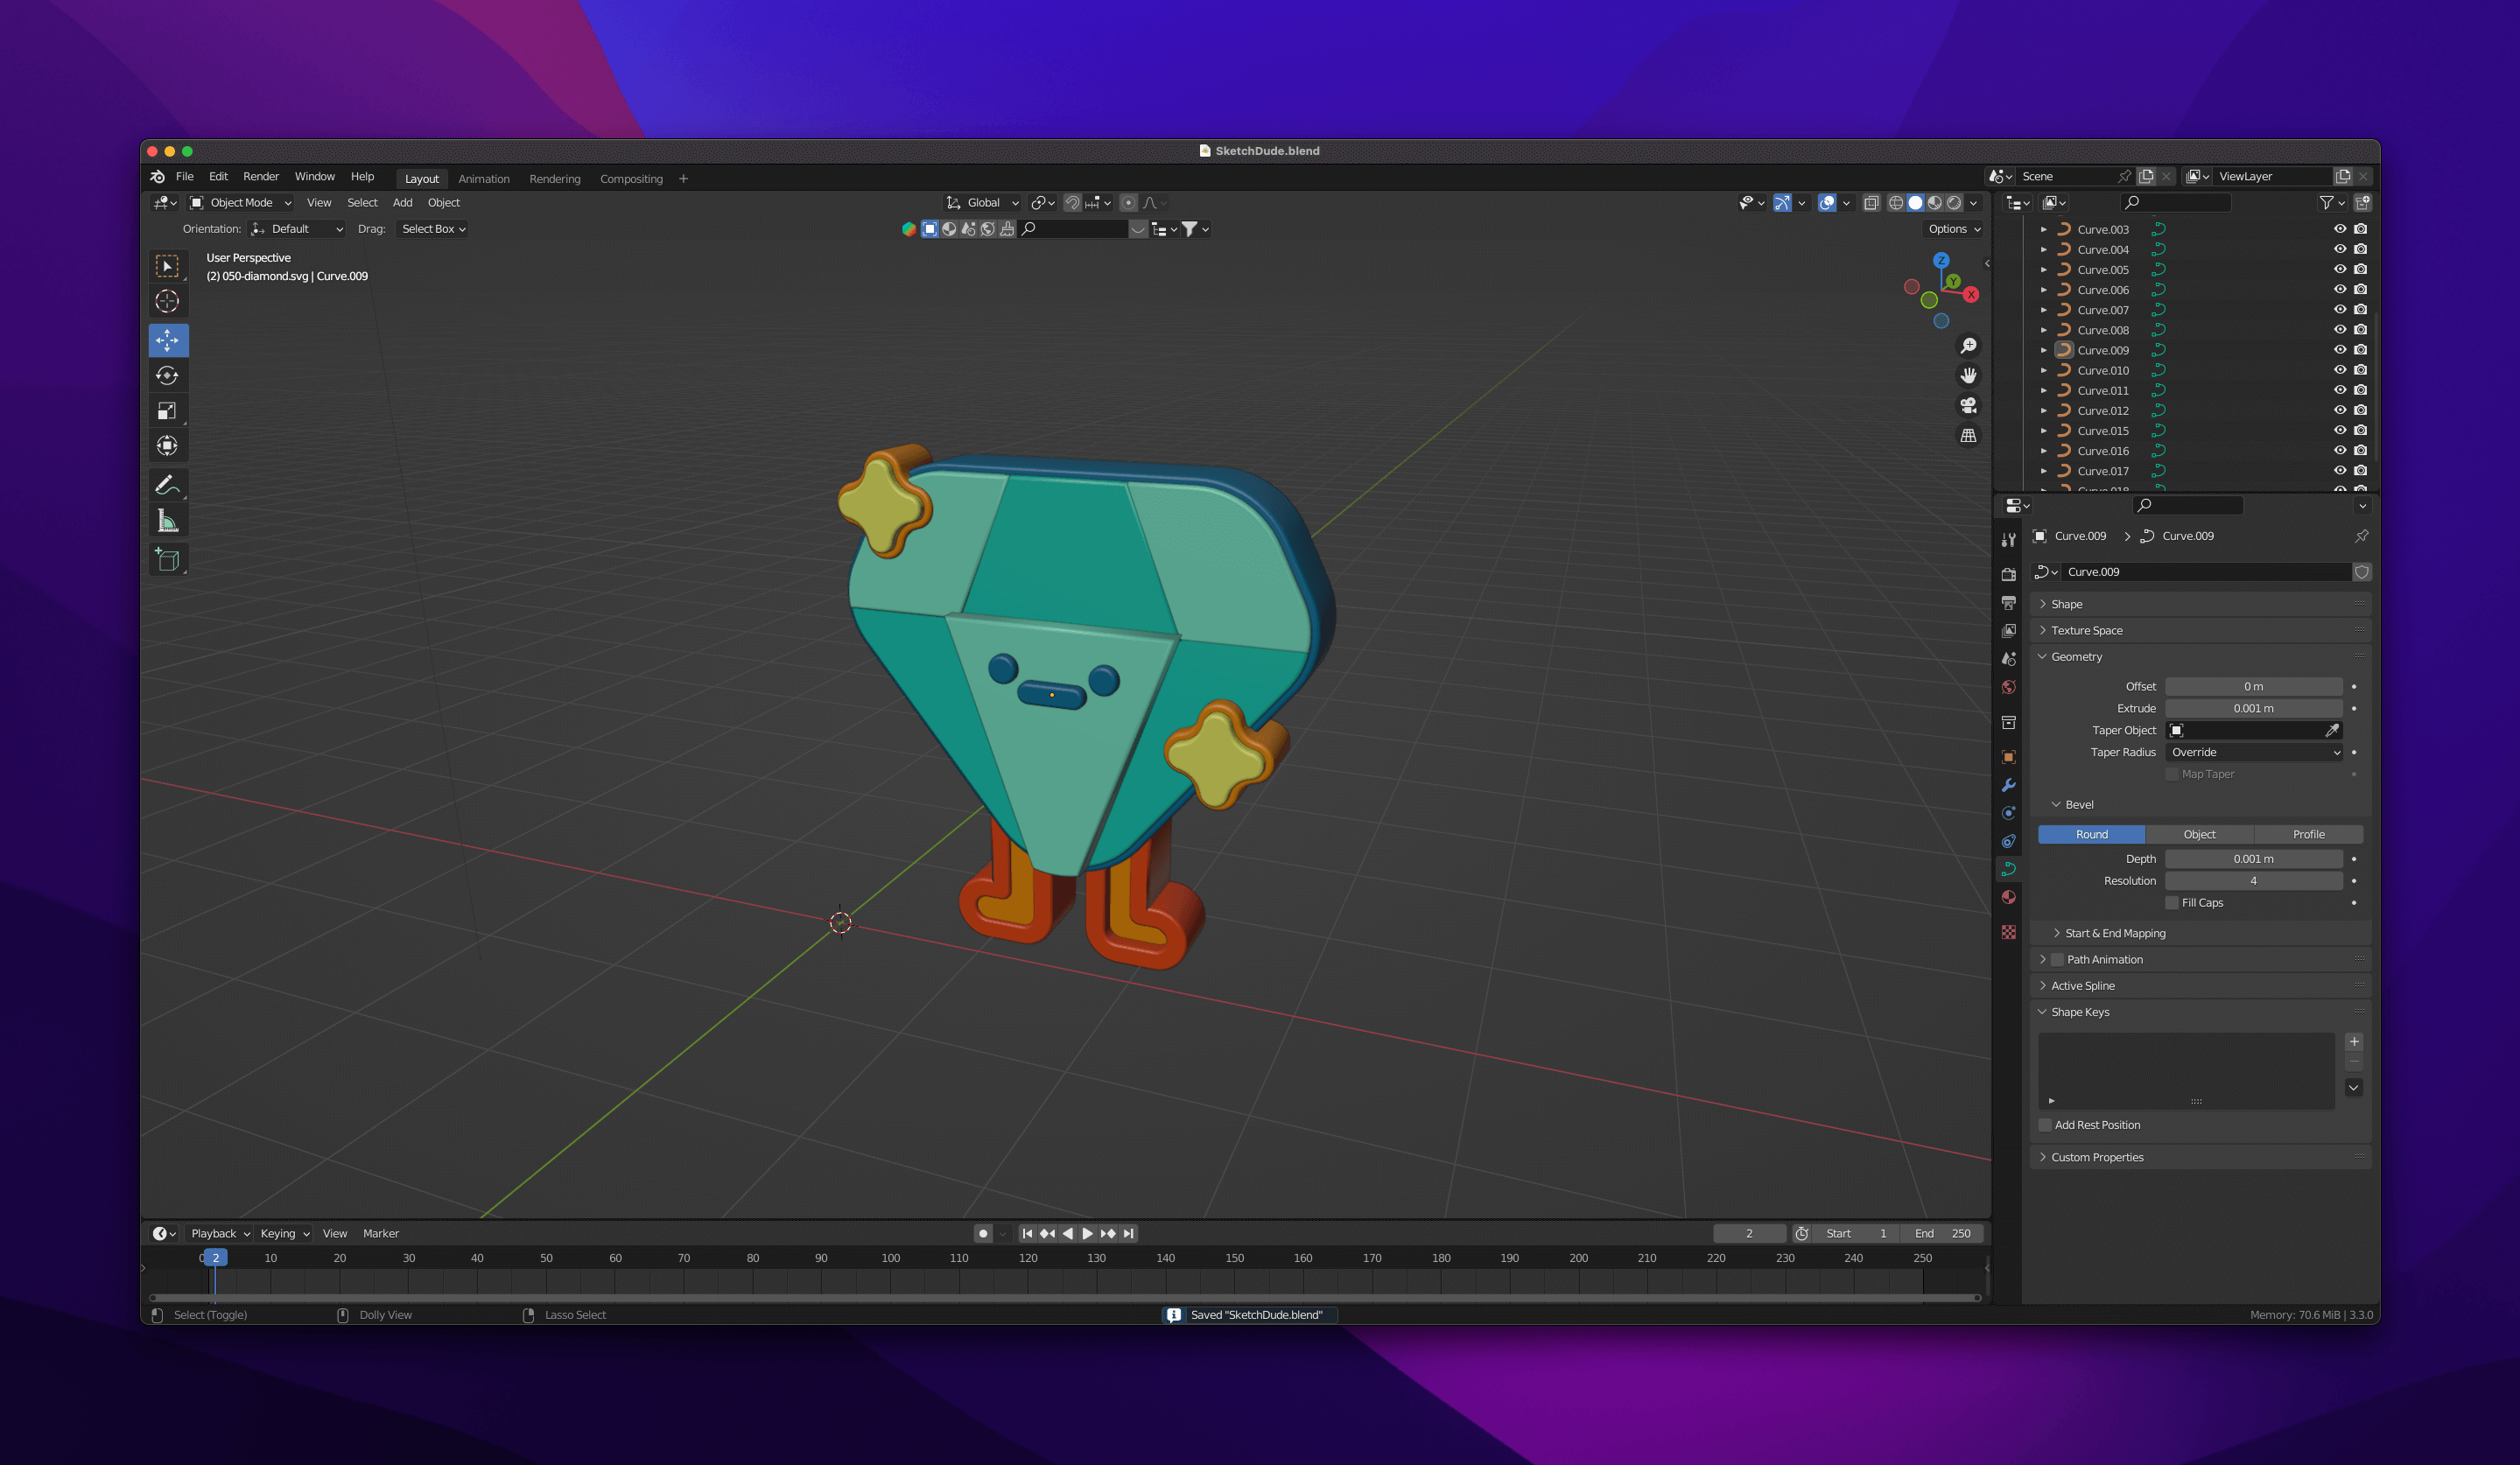Expand the Shape section in curve properties
Screen dimensions: 2520x1465
point(2066,603)
